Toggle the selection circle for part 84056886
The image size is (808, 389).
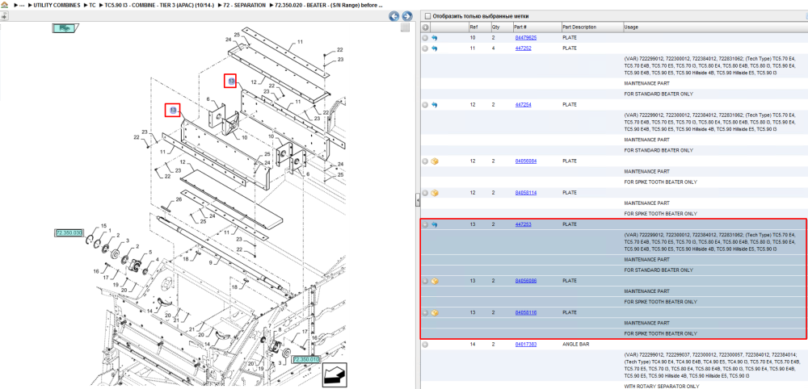(425, 282)
